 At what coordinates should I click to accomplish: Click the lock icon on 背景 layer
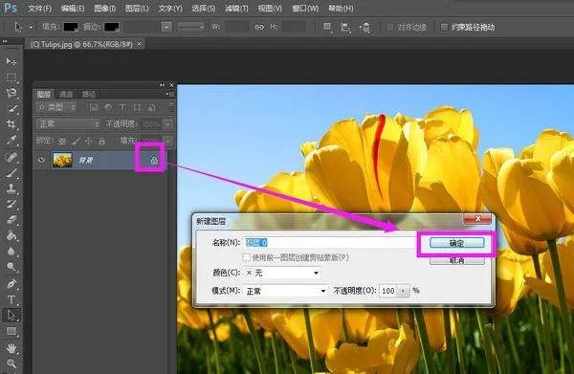154,161
